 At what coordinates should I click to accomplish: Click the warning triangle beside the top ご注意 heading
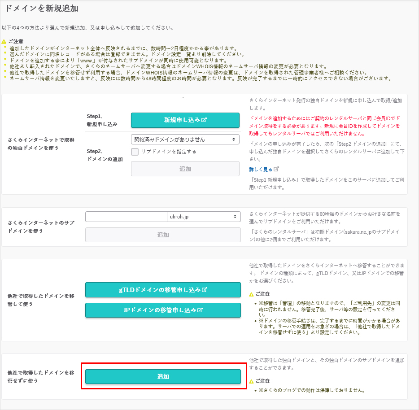click(x=4, y=41)
